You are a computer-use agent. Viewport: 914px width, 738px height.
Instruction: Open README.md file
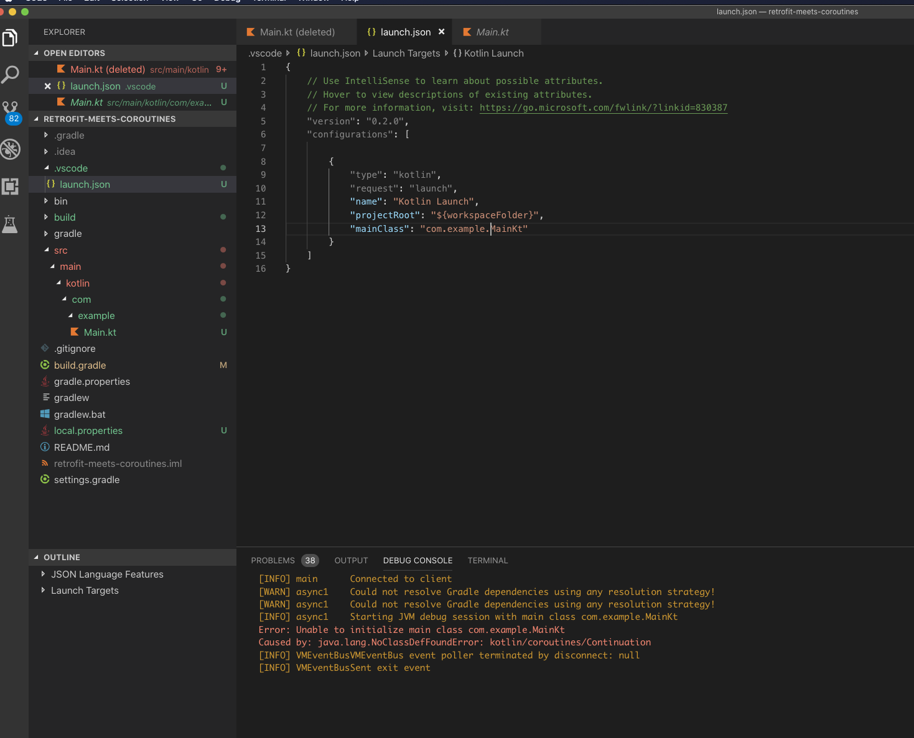133,447
